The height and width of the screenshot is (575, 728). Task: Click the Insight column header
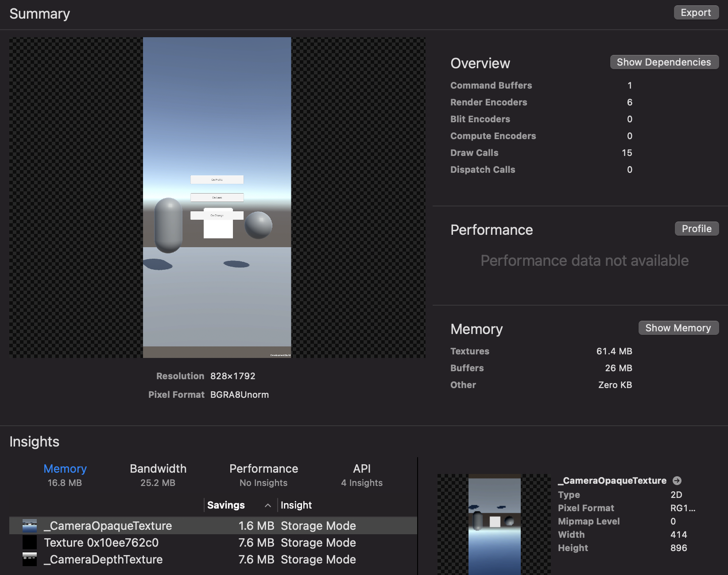tap(296, 505)
